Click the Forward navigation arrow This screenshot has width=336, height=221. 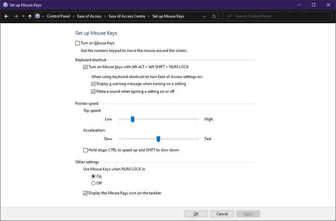tap(15, 16)
